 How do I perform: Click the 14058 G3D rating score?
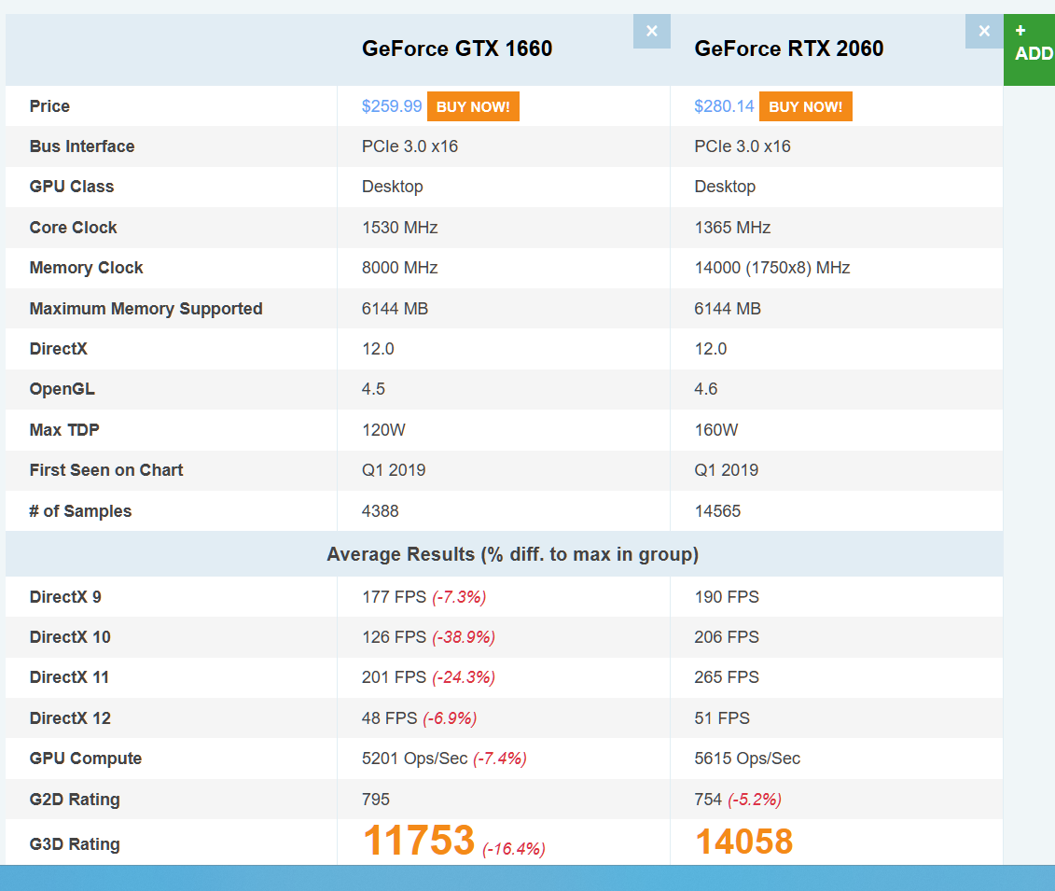click(x=744, y=842)
